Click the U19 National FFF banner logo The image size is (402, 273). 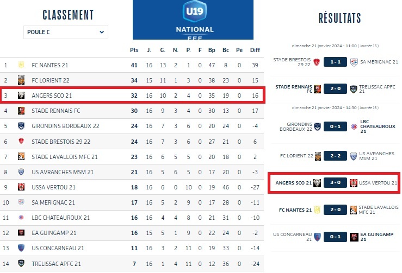click(x=193, y=20)
